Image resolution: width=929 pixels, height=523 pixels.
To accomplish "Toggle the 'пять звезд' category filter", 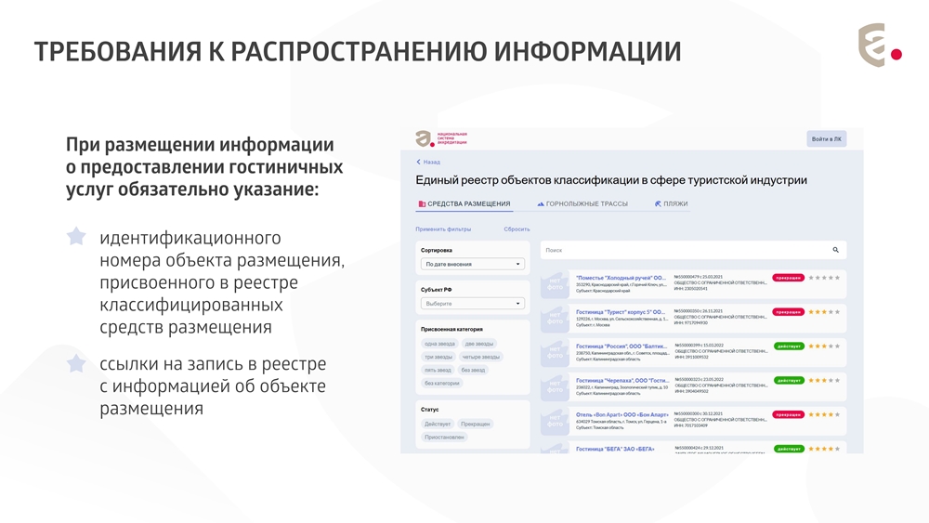I will (438, 370).
